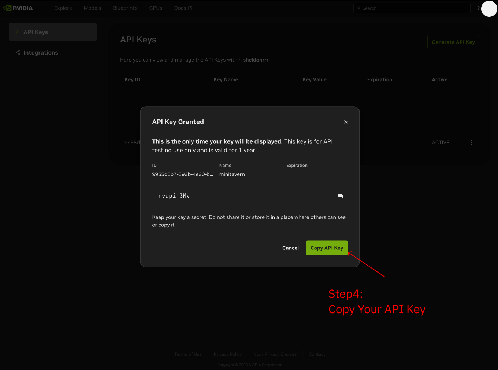
Task: Click the search magnifier icon
Action: click(359, 8)
